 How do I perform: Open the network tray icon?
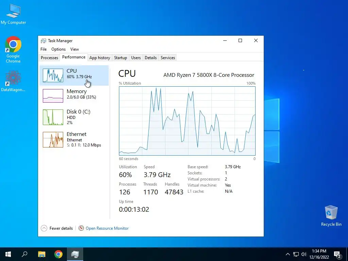(296, 254)
